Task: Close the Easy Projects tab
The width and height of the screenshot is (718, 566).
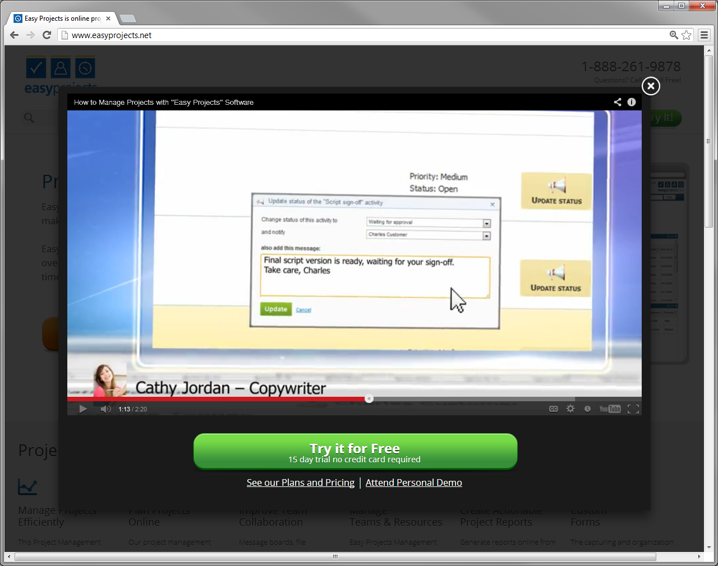Action: click(108, 18)
